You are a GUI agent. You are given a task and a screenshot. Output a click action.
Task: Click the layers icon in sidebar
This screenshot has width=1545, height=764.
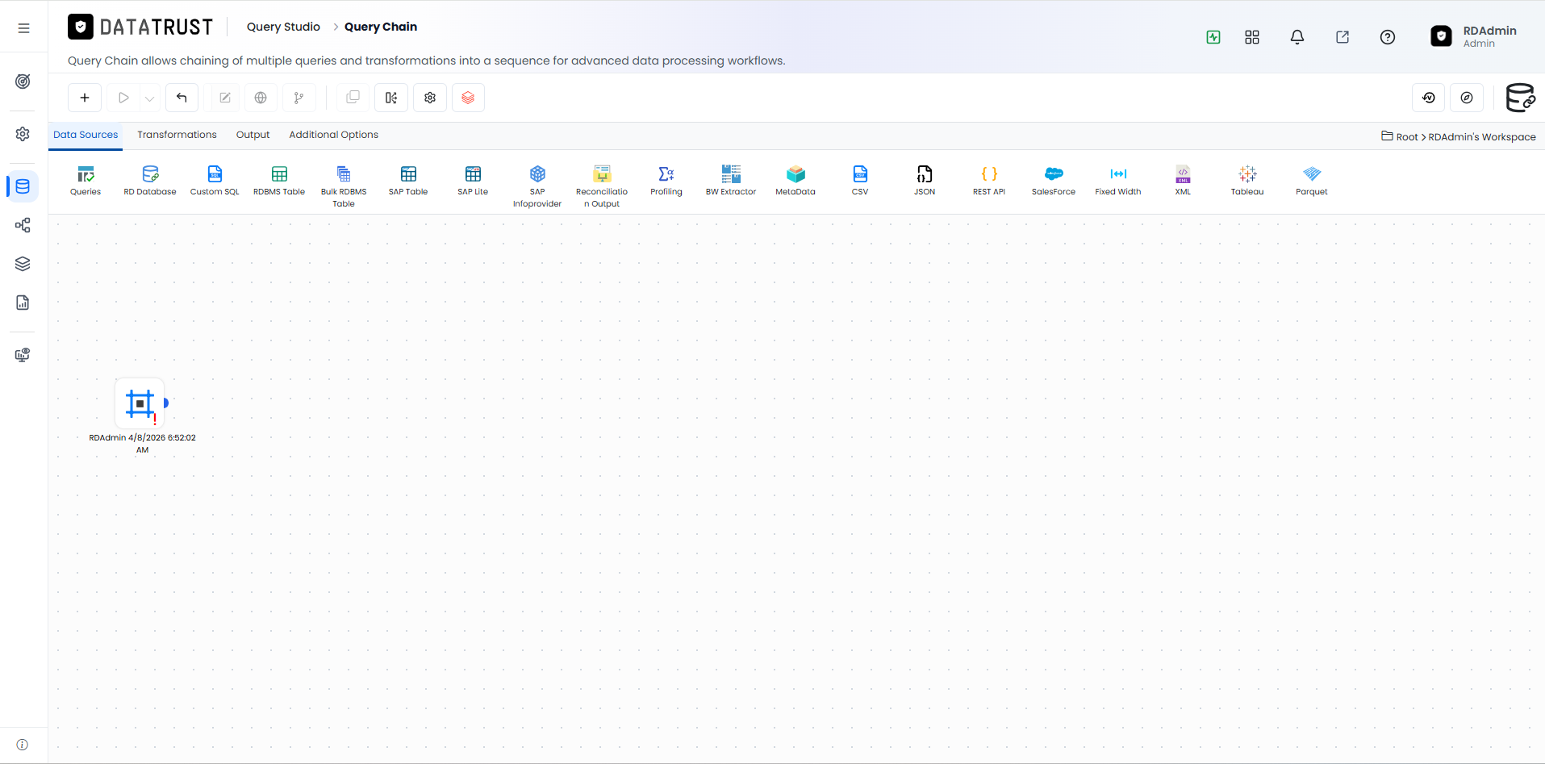[23, 264]
